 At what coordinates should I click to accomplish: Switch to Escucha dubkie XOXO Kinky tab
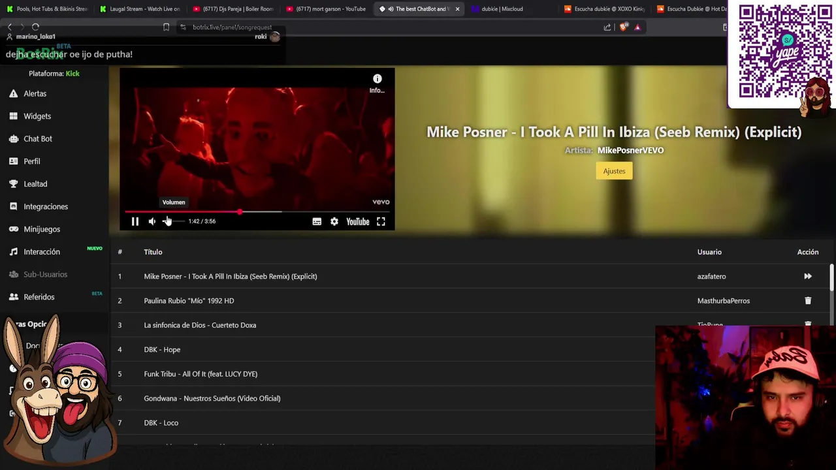pos(604,9)
